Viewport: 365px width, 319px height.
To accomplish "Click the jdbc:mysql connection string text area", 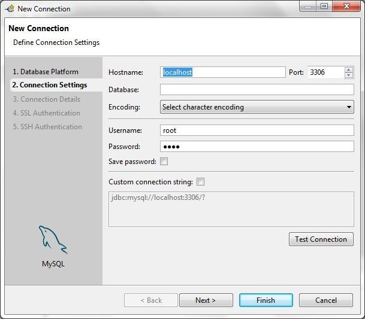I will (x=231, y=209).
